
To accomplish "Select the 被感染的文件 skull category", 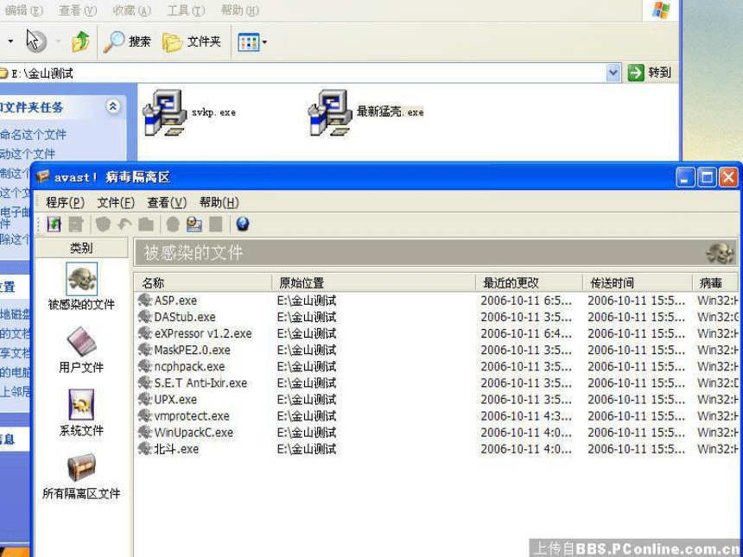I will (81, 287).
